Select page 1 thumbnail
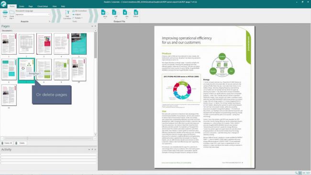This screenshot has height=175, width=311. pyautogui.click(x=9, y=44)
